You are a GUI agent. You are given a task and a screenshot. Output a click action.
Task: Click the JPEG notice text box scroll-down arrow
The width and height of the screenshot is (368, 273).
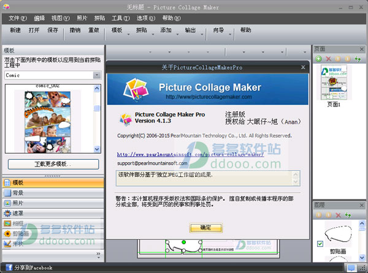coord(296,182)
